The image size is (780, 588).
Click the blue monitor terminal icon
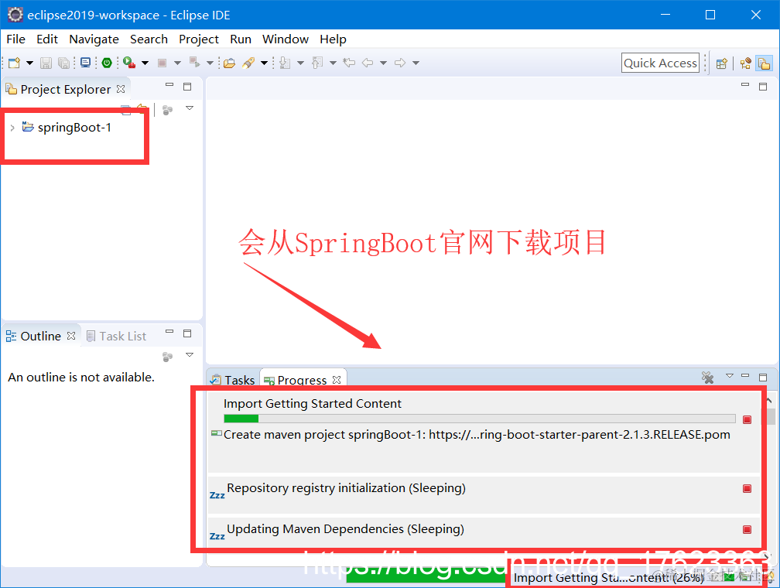[86, 63]
